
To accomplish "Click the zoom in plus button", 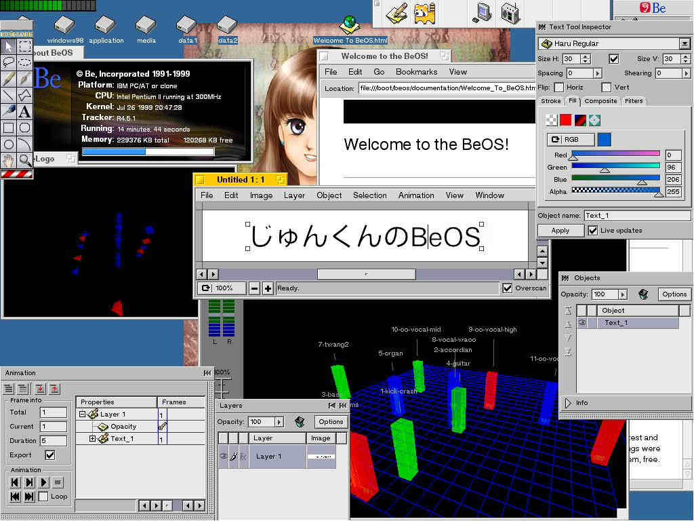I will click(x=268, y=288).
